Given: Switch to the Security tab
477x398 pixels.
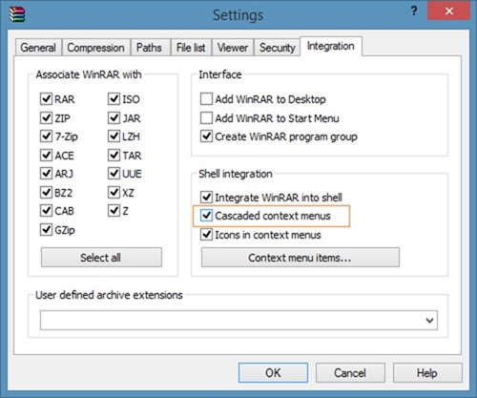Looking at the screenshot, I should click(278, 48).
